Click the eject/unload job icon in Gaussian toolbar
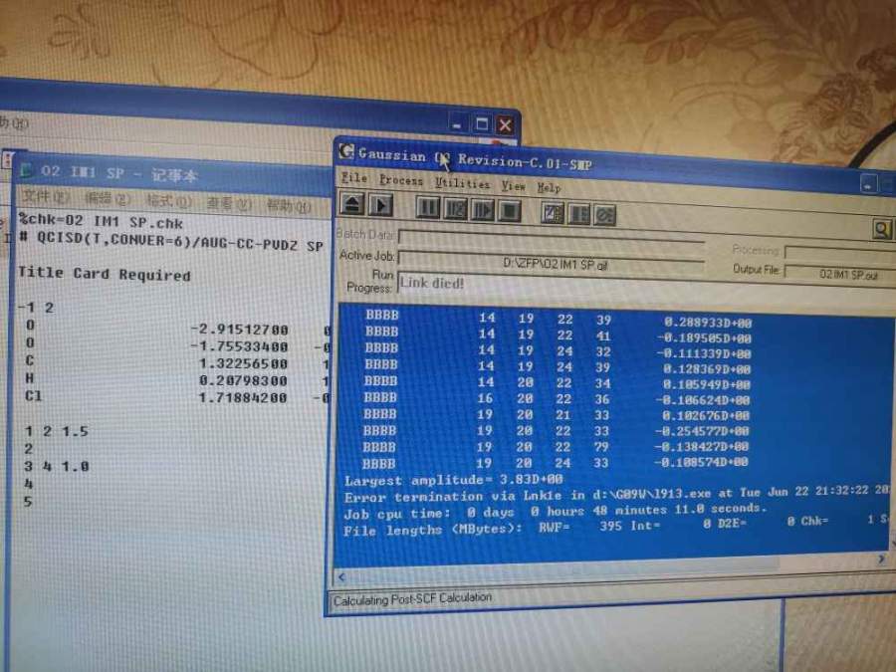The image size is (896, 672). pos(352,204)
